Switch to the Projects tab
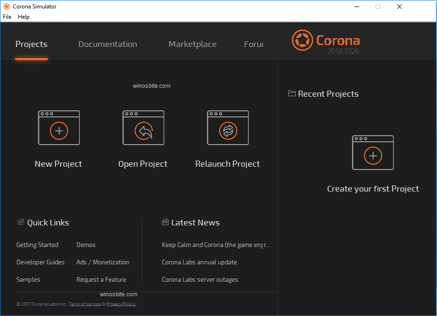Viewport: 437px width, 316px height. tap(31, 44)
